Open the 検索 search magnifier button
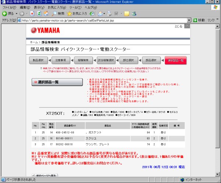 point(58,14)
